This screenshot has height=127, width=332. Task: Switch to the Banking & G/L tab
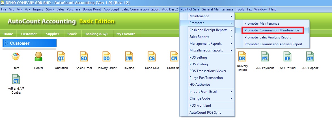(97, 34)
